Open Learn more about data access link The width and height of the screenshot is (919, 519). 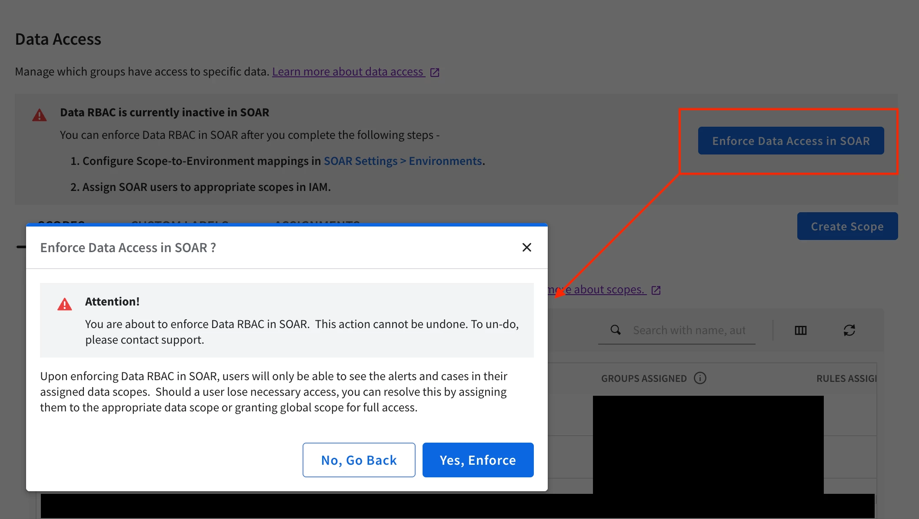coord(348,72)
